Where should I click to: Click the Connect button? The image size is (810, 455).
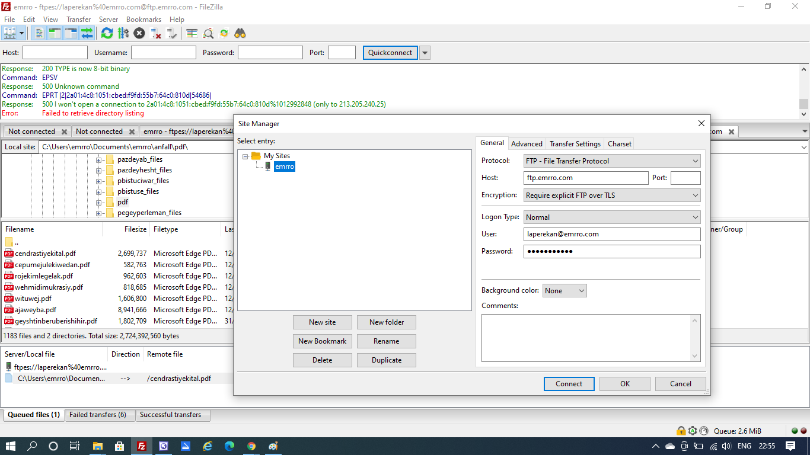[x=569, y=384]
